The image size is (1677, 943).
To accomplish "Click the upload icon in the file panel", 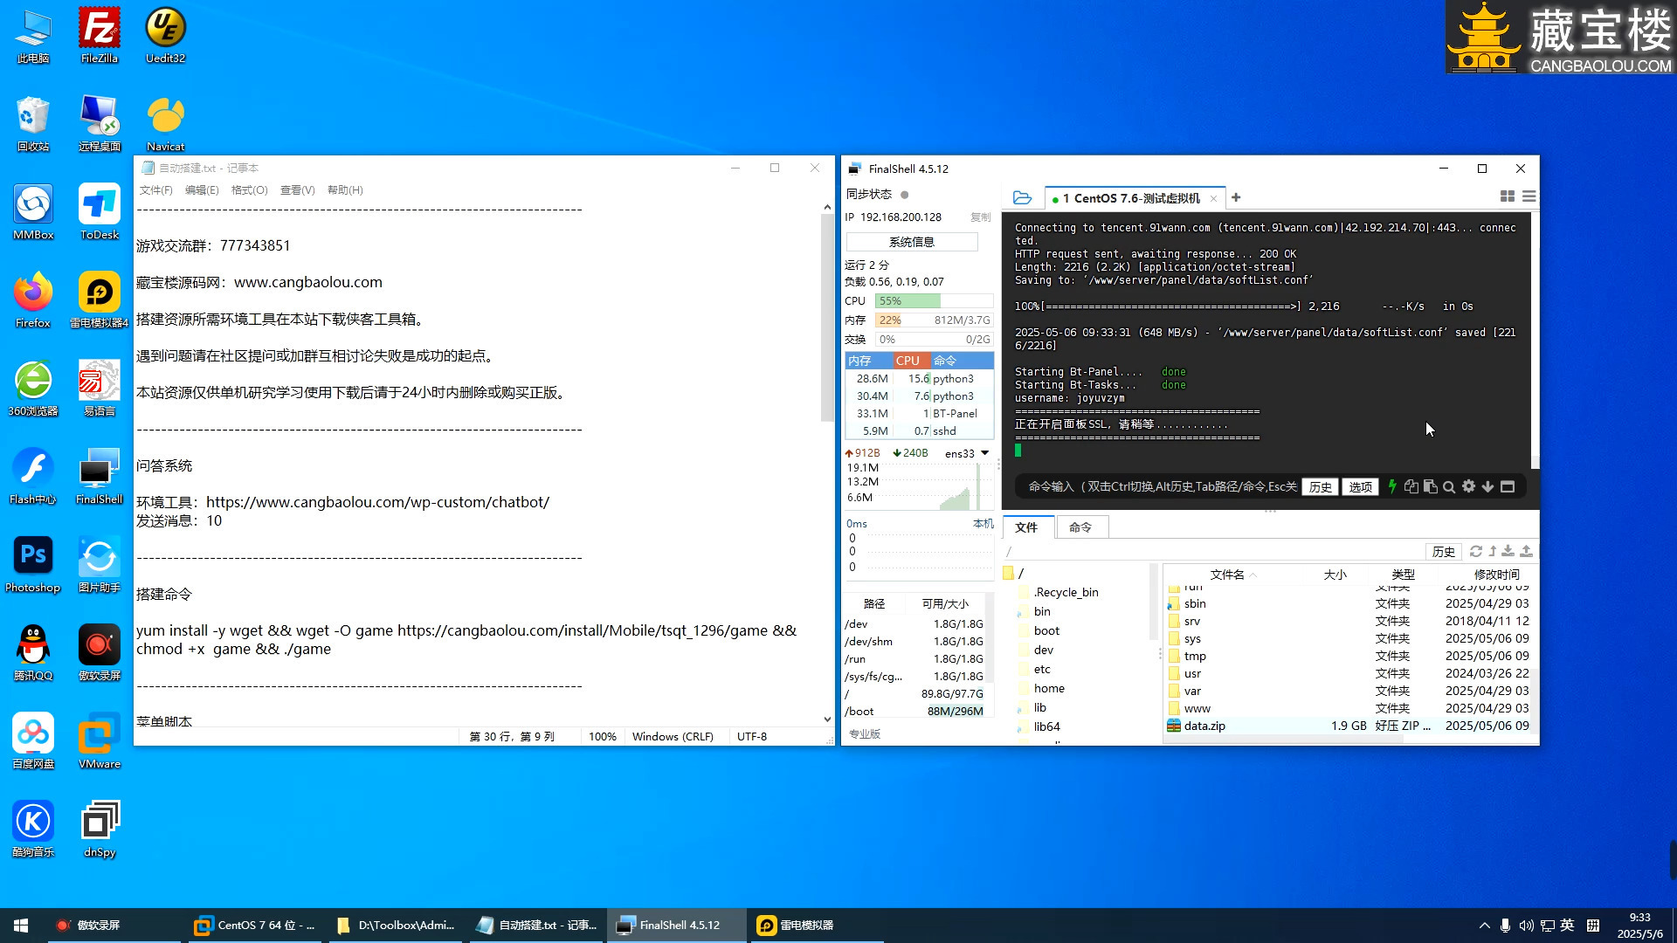I will [1526, 552].
